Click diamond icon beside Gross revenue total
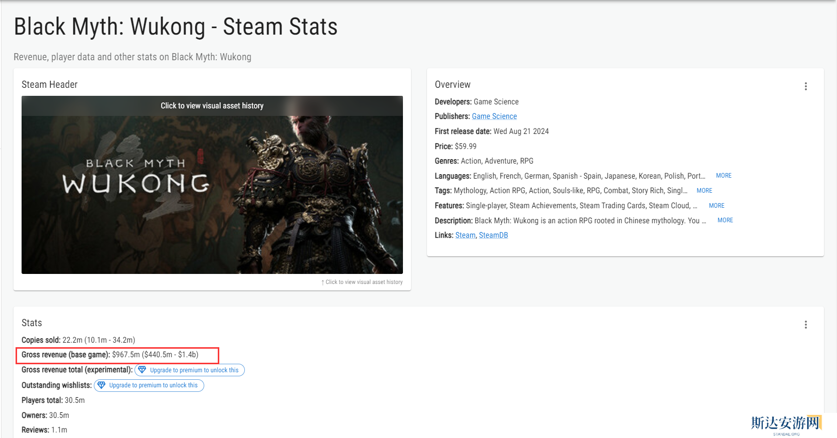This screenshot has height=438, width=837. (142, 370)
